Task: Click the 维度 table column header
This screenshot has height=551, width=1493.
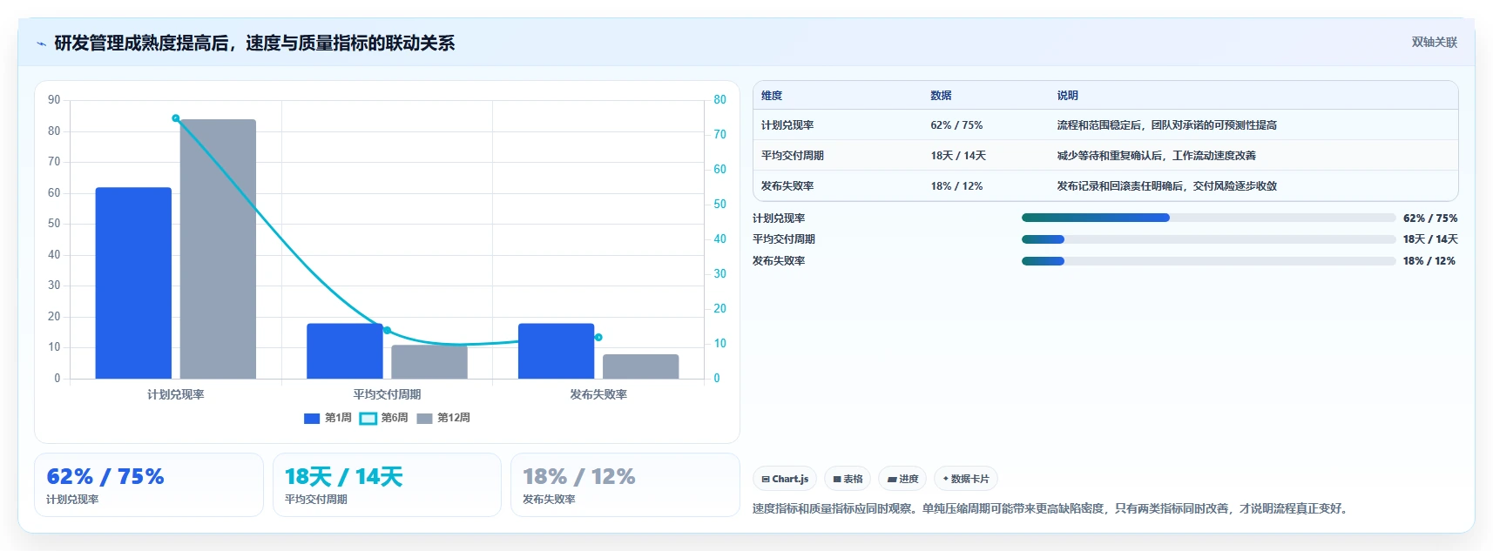Action: pos(772,96)
